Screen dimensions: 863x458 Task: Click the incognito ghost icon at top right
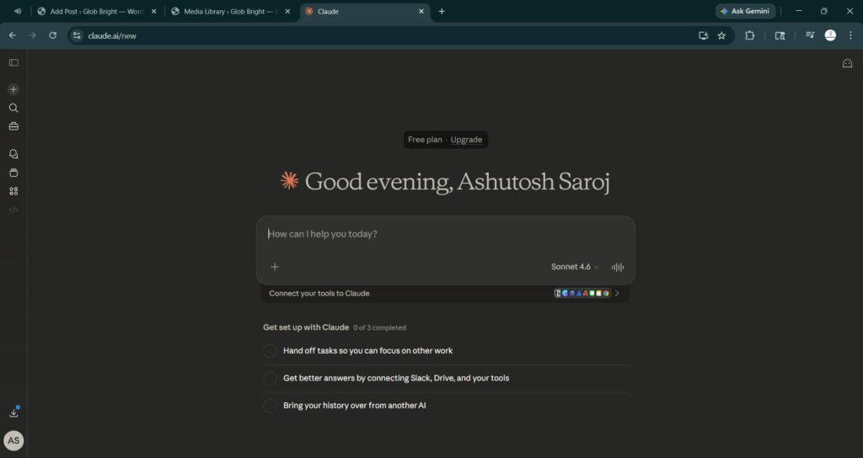point(847,63)
